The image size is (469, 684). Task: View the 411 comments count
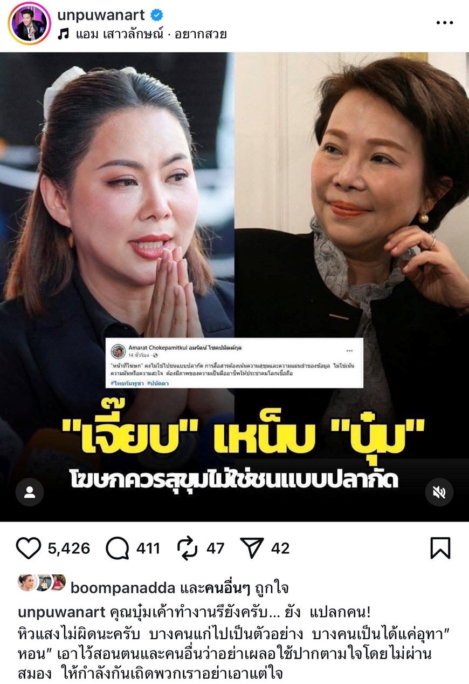click(x=148, y=548)
